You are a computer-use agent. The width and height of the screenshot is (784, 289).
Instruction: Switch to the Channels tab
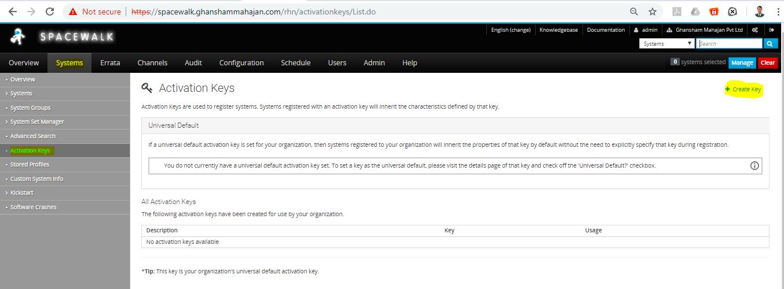[x=152, y=63]
